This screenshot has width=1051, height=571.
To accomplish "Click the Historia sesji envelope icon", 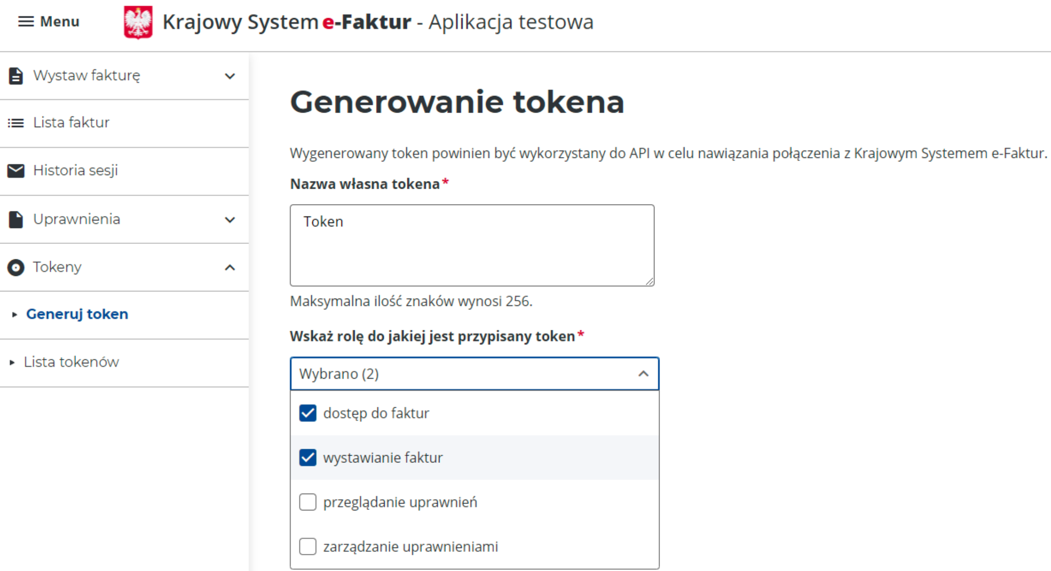I will click(15, 171).
